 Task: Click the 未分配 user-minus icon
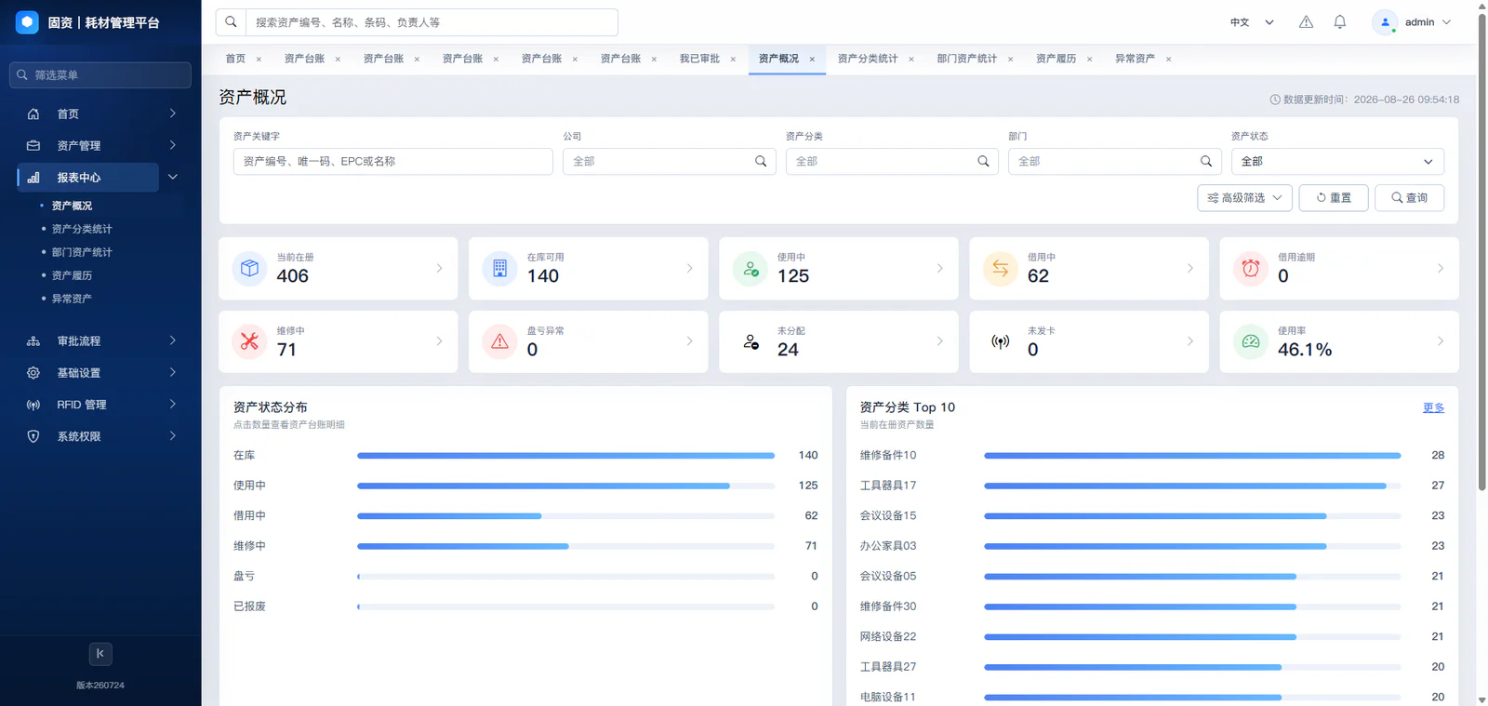tap(751, 341)
